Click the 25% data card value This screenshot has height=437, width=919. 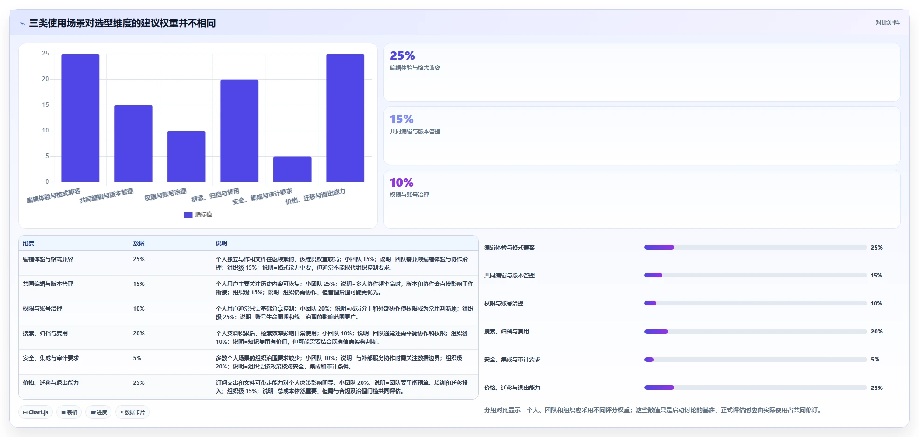(x=402, y=55)
